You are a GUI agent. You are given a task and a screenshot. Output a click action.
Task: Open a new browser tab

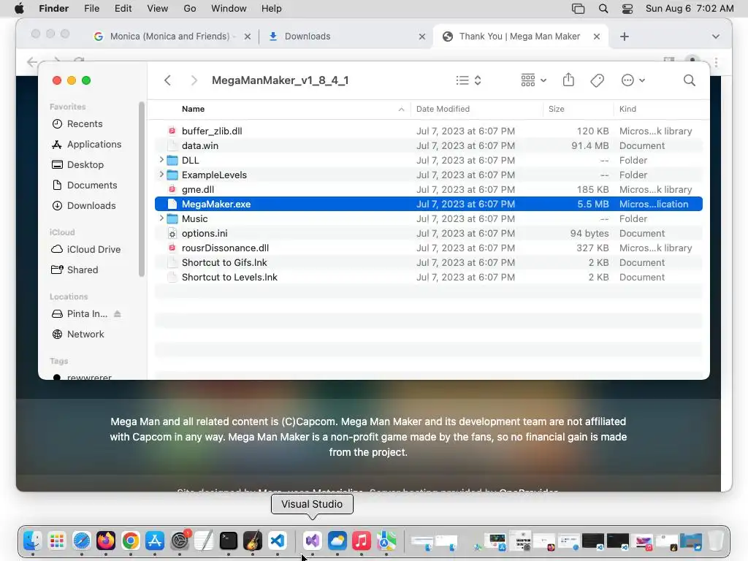tap(624, 37)
